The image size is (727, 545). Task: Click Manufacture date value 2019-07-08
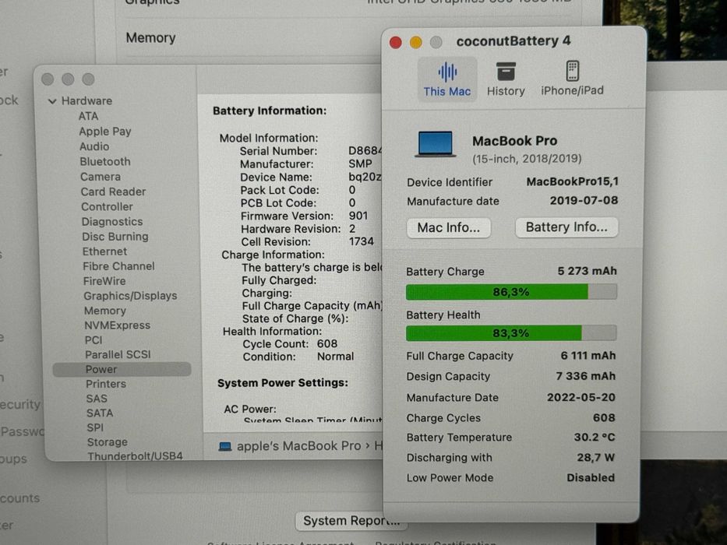coord(584,201)
